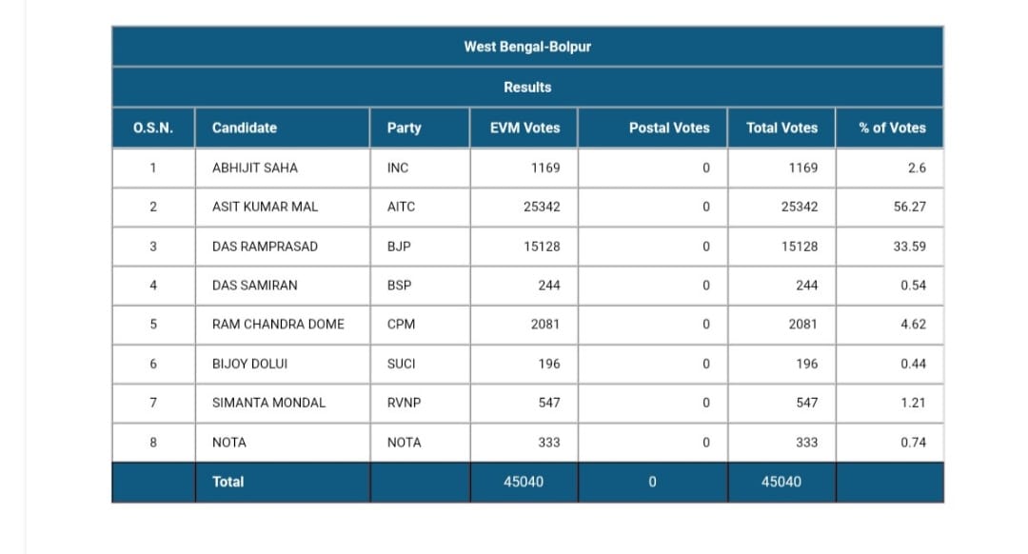Click the Candidate column header
Viewport: 1028px width, 554px height.
(x=283, y=128)
